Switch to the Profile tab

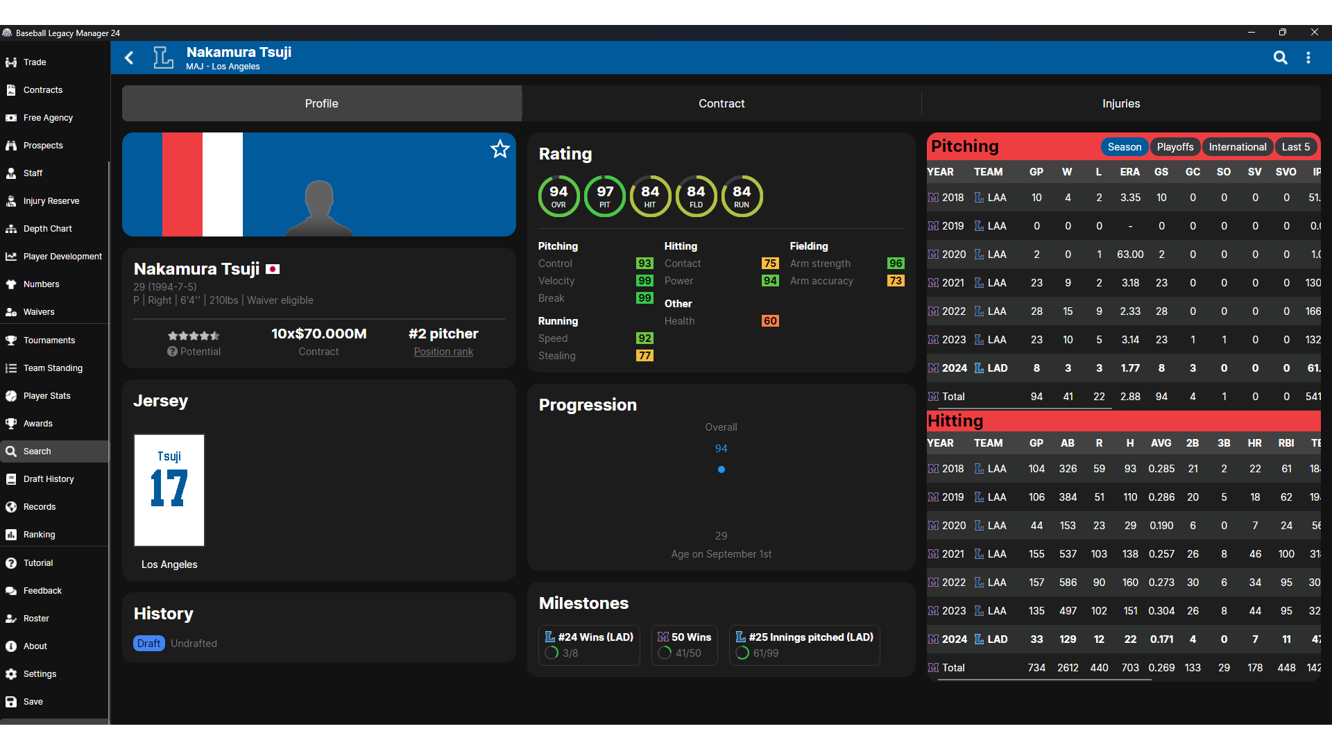[322, 103]
